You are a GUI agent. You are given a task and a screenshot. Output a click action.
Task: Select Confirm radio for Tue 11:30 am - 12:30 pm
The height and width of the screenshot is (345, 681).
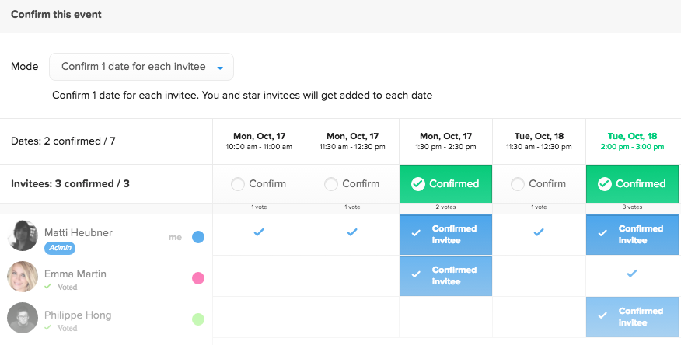(518, 184)
